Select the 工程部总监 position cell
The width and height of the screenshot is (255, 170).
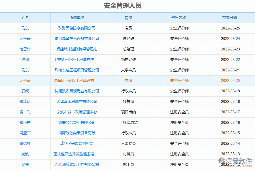pos(128,122)
